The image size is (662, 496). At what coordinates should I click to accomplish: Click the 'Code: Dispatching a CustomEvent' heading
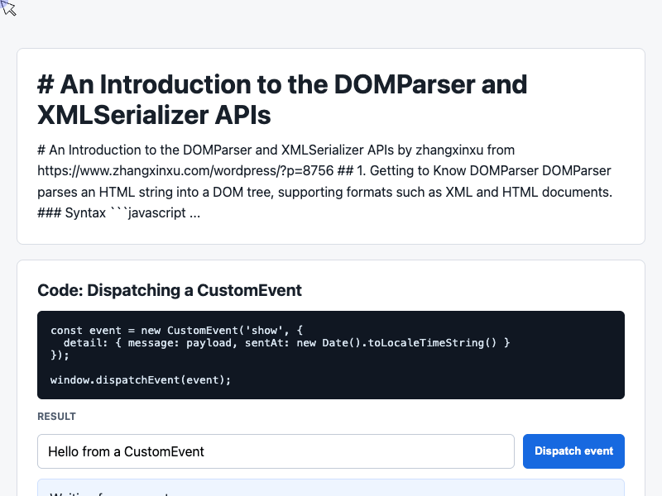click(170, 290)
